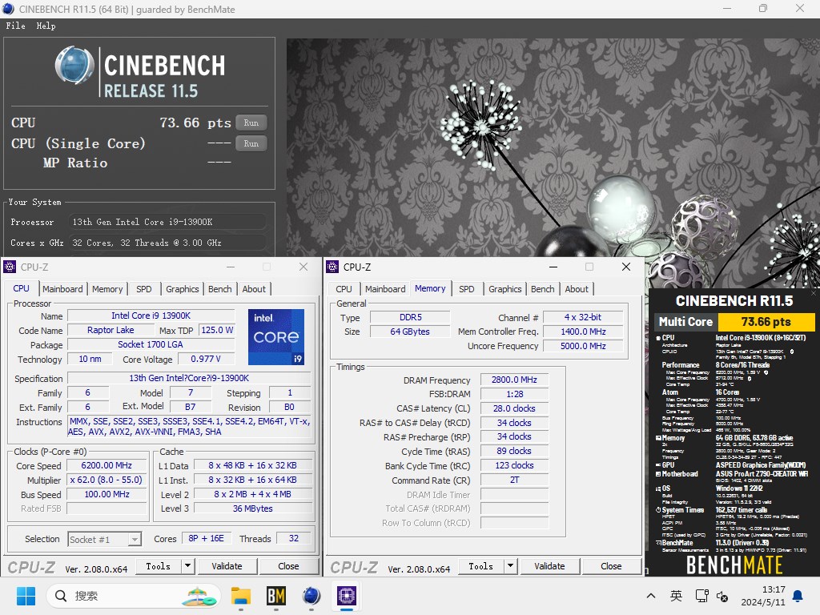Click the Cores value 8P + 16E
Viewport: 820px width, 615px height.
coord(206,539)
